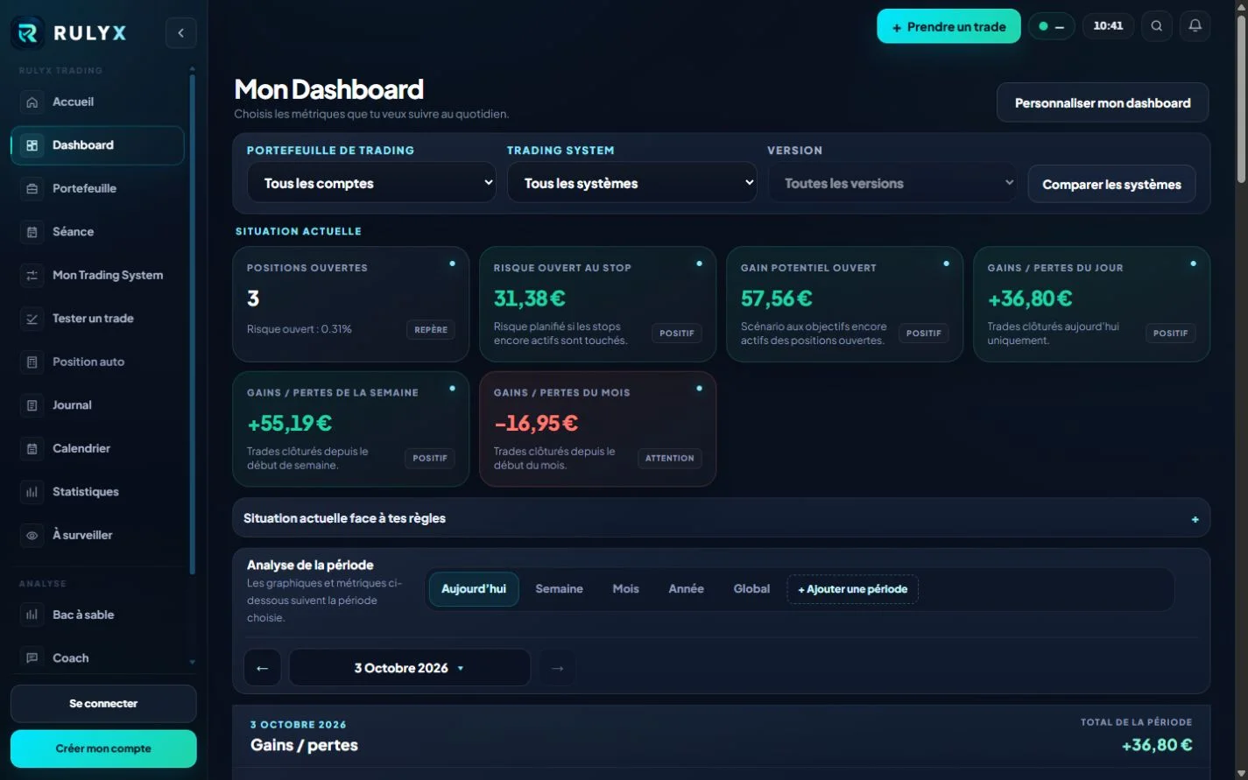1248x780 pixels.
Task: Click the Mon Trading System icon
Action: coord(32,276)
